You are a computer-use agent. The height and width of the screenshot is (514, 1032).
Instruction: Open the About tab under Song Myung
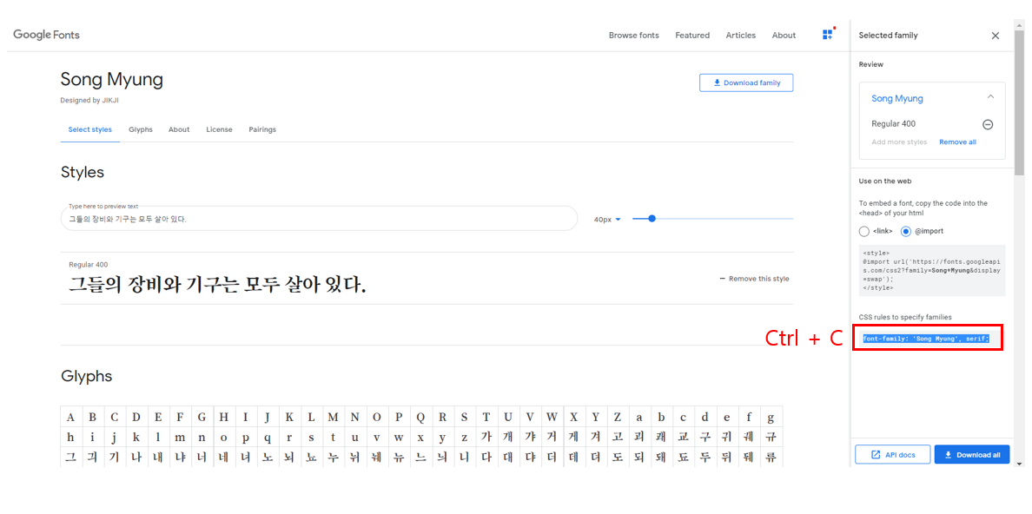[179, 129]
